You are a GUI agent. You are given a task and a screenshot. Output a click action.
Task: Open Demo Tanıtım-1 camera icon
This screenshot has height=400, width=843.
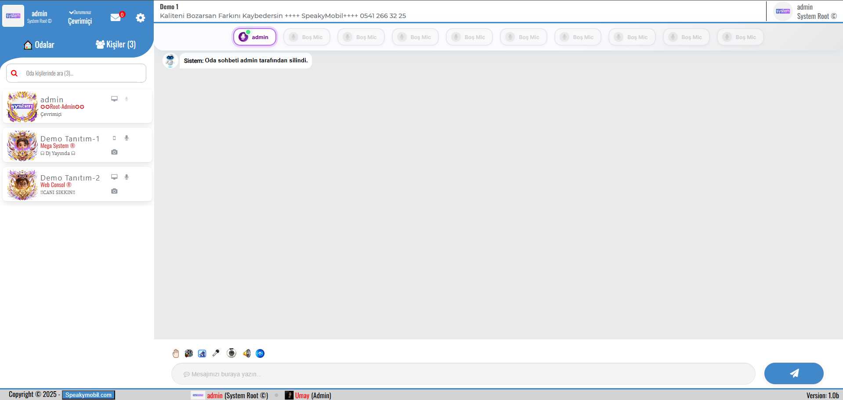click(x=114, y=152)
